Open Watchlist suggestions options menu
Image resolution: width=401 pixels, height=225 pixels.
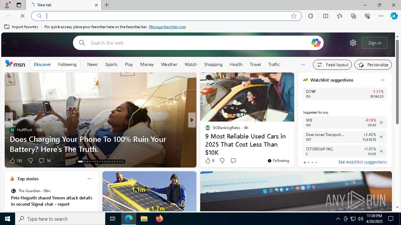382,80
